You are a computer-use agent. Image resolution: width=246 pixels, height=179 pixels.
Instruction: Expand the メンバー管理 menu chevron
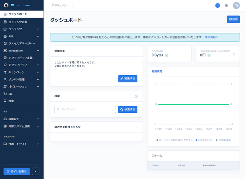coord(38,79)
